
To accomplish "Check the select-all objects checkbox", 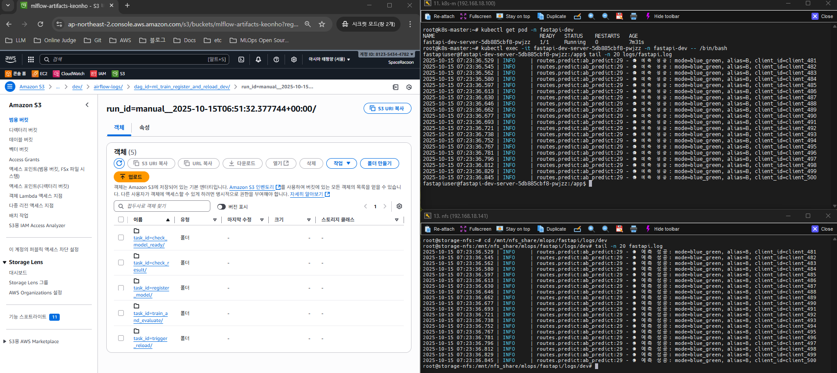I will click(121, 220).
